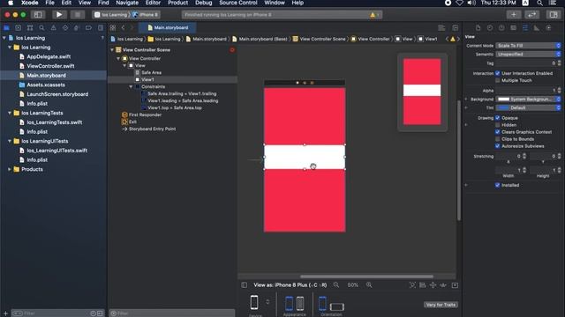
Task: Open the Issue navigator warning triangle
Action: 53,27
